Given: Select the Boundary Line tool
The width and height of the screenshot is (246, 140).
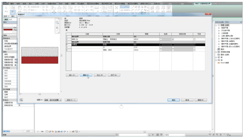Looking at the screenshot, I should [125, 7].
